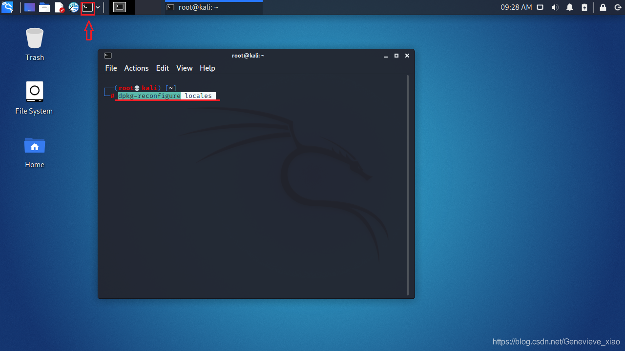The width and height of the screenshot is (625, 351).
Task: Select the root@kali: ~ taskbar window button
Action: point(214,7)
